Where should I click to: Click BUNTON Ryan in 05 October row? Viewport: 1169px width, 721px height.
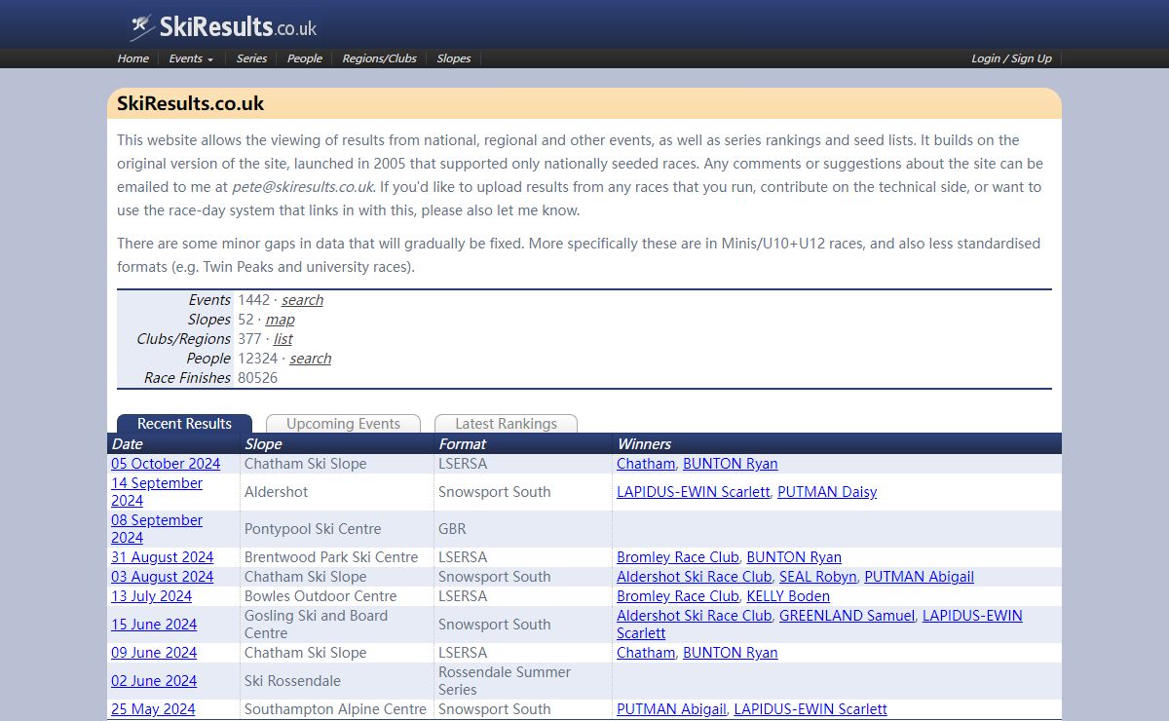(x=731, y=464)
